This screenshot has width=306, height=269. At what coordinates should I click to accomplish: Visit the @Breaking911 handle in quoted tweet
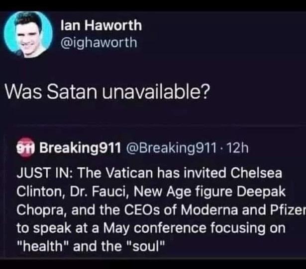pos(172,148)
